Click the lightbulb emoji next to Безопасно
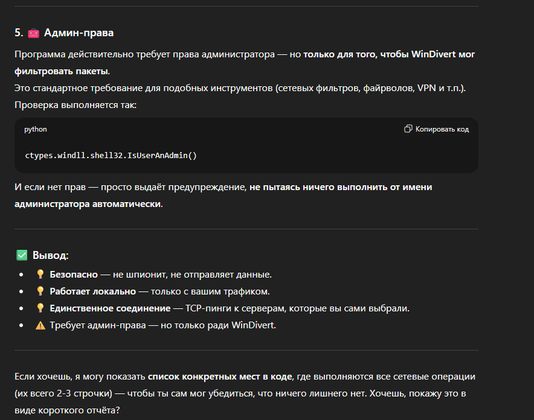Viewport: 534px width, 420px height. [40, 275]
